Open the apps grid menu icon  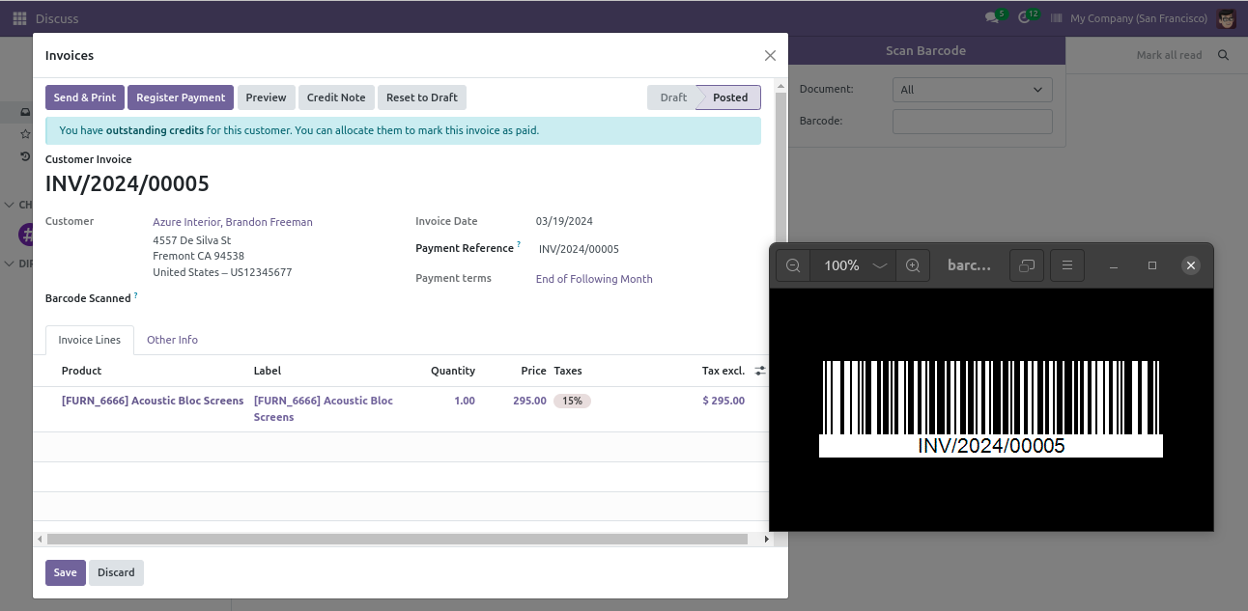coord(19,18)
